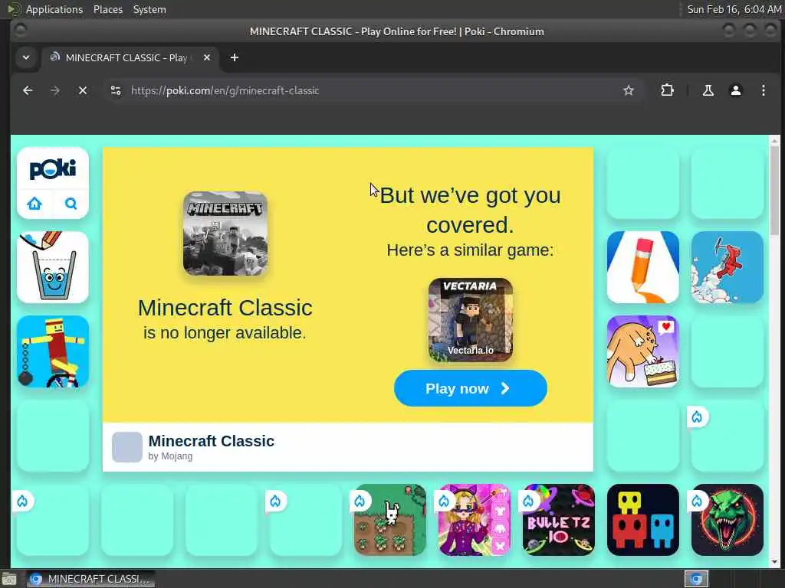
Task: Open the ragdoll unicycle game thumbnail
Action: (53, 351)
